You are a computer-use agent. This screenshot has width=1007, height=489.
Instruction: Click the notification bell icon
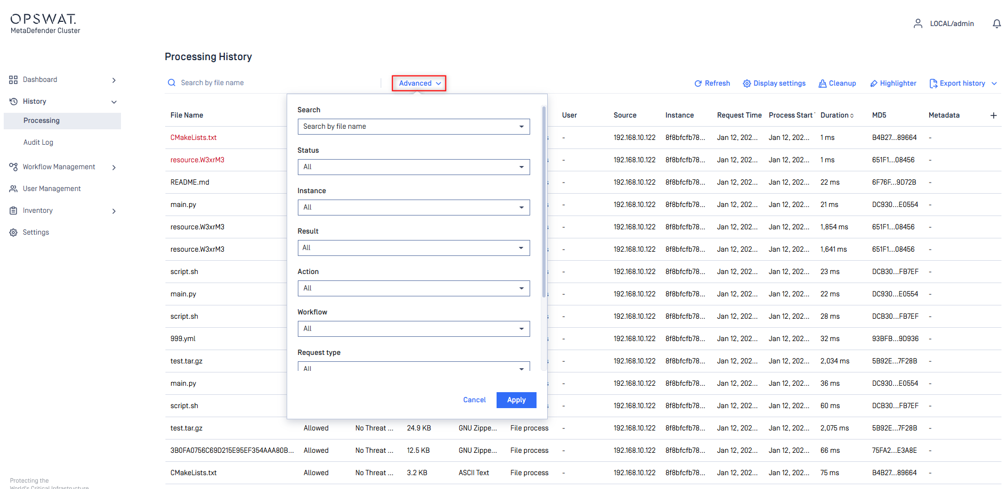pyautogui.click(x=996, y=24)
